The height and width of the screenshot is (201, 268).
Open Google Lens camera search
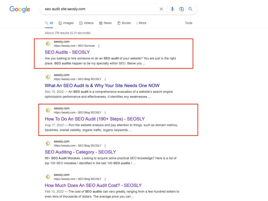181,9
